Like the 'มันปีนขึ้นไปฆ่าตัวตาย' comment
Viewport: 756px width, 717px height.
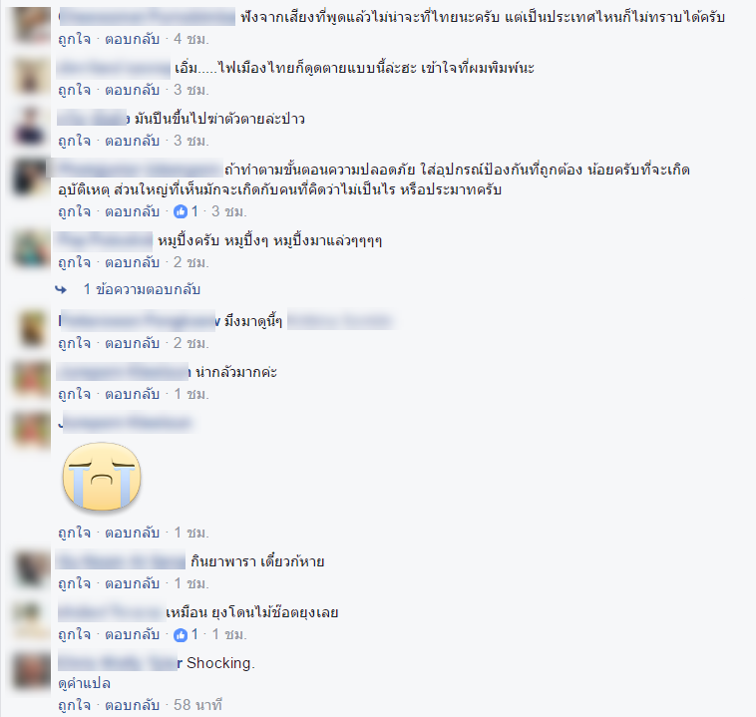coord(74,141)
